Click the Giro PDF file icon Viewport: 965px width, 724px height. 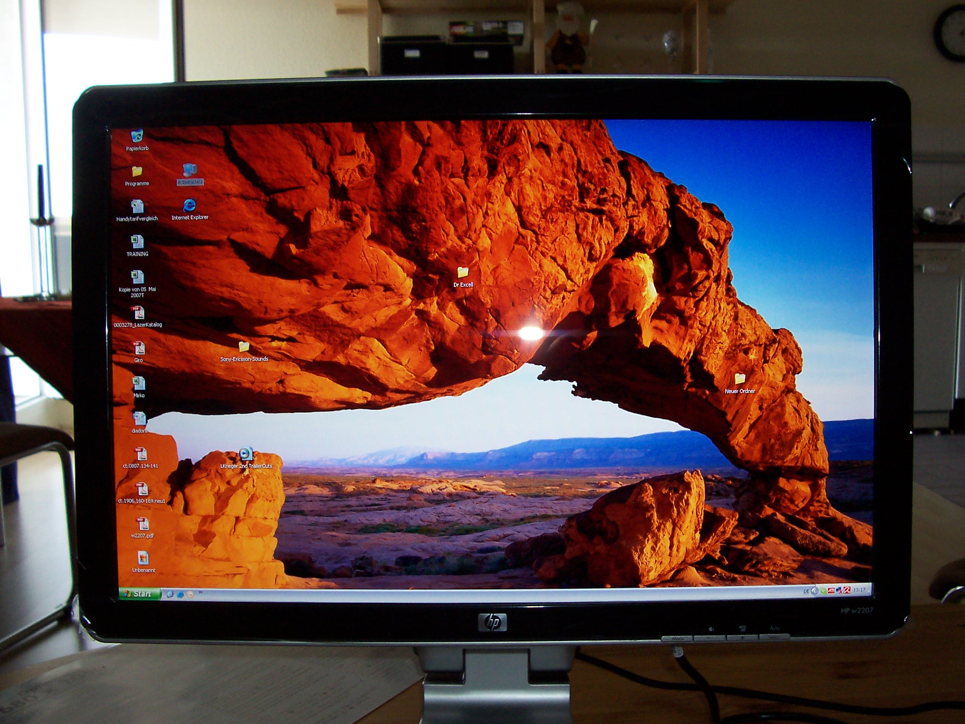(138, 348)
